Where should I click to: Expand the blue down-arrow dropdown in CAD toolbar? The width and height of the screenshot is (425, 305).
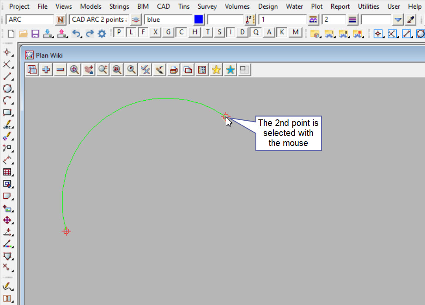[x=398, y=20]
